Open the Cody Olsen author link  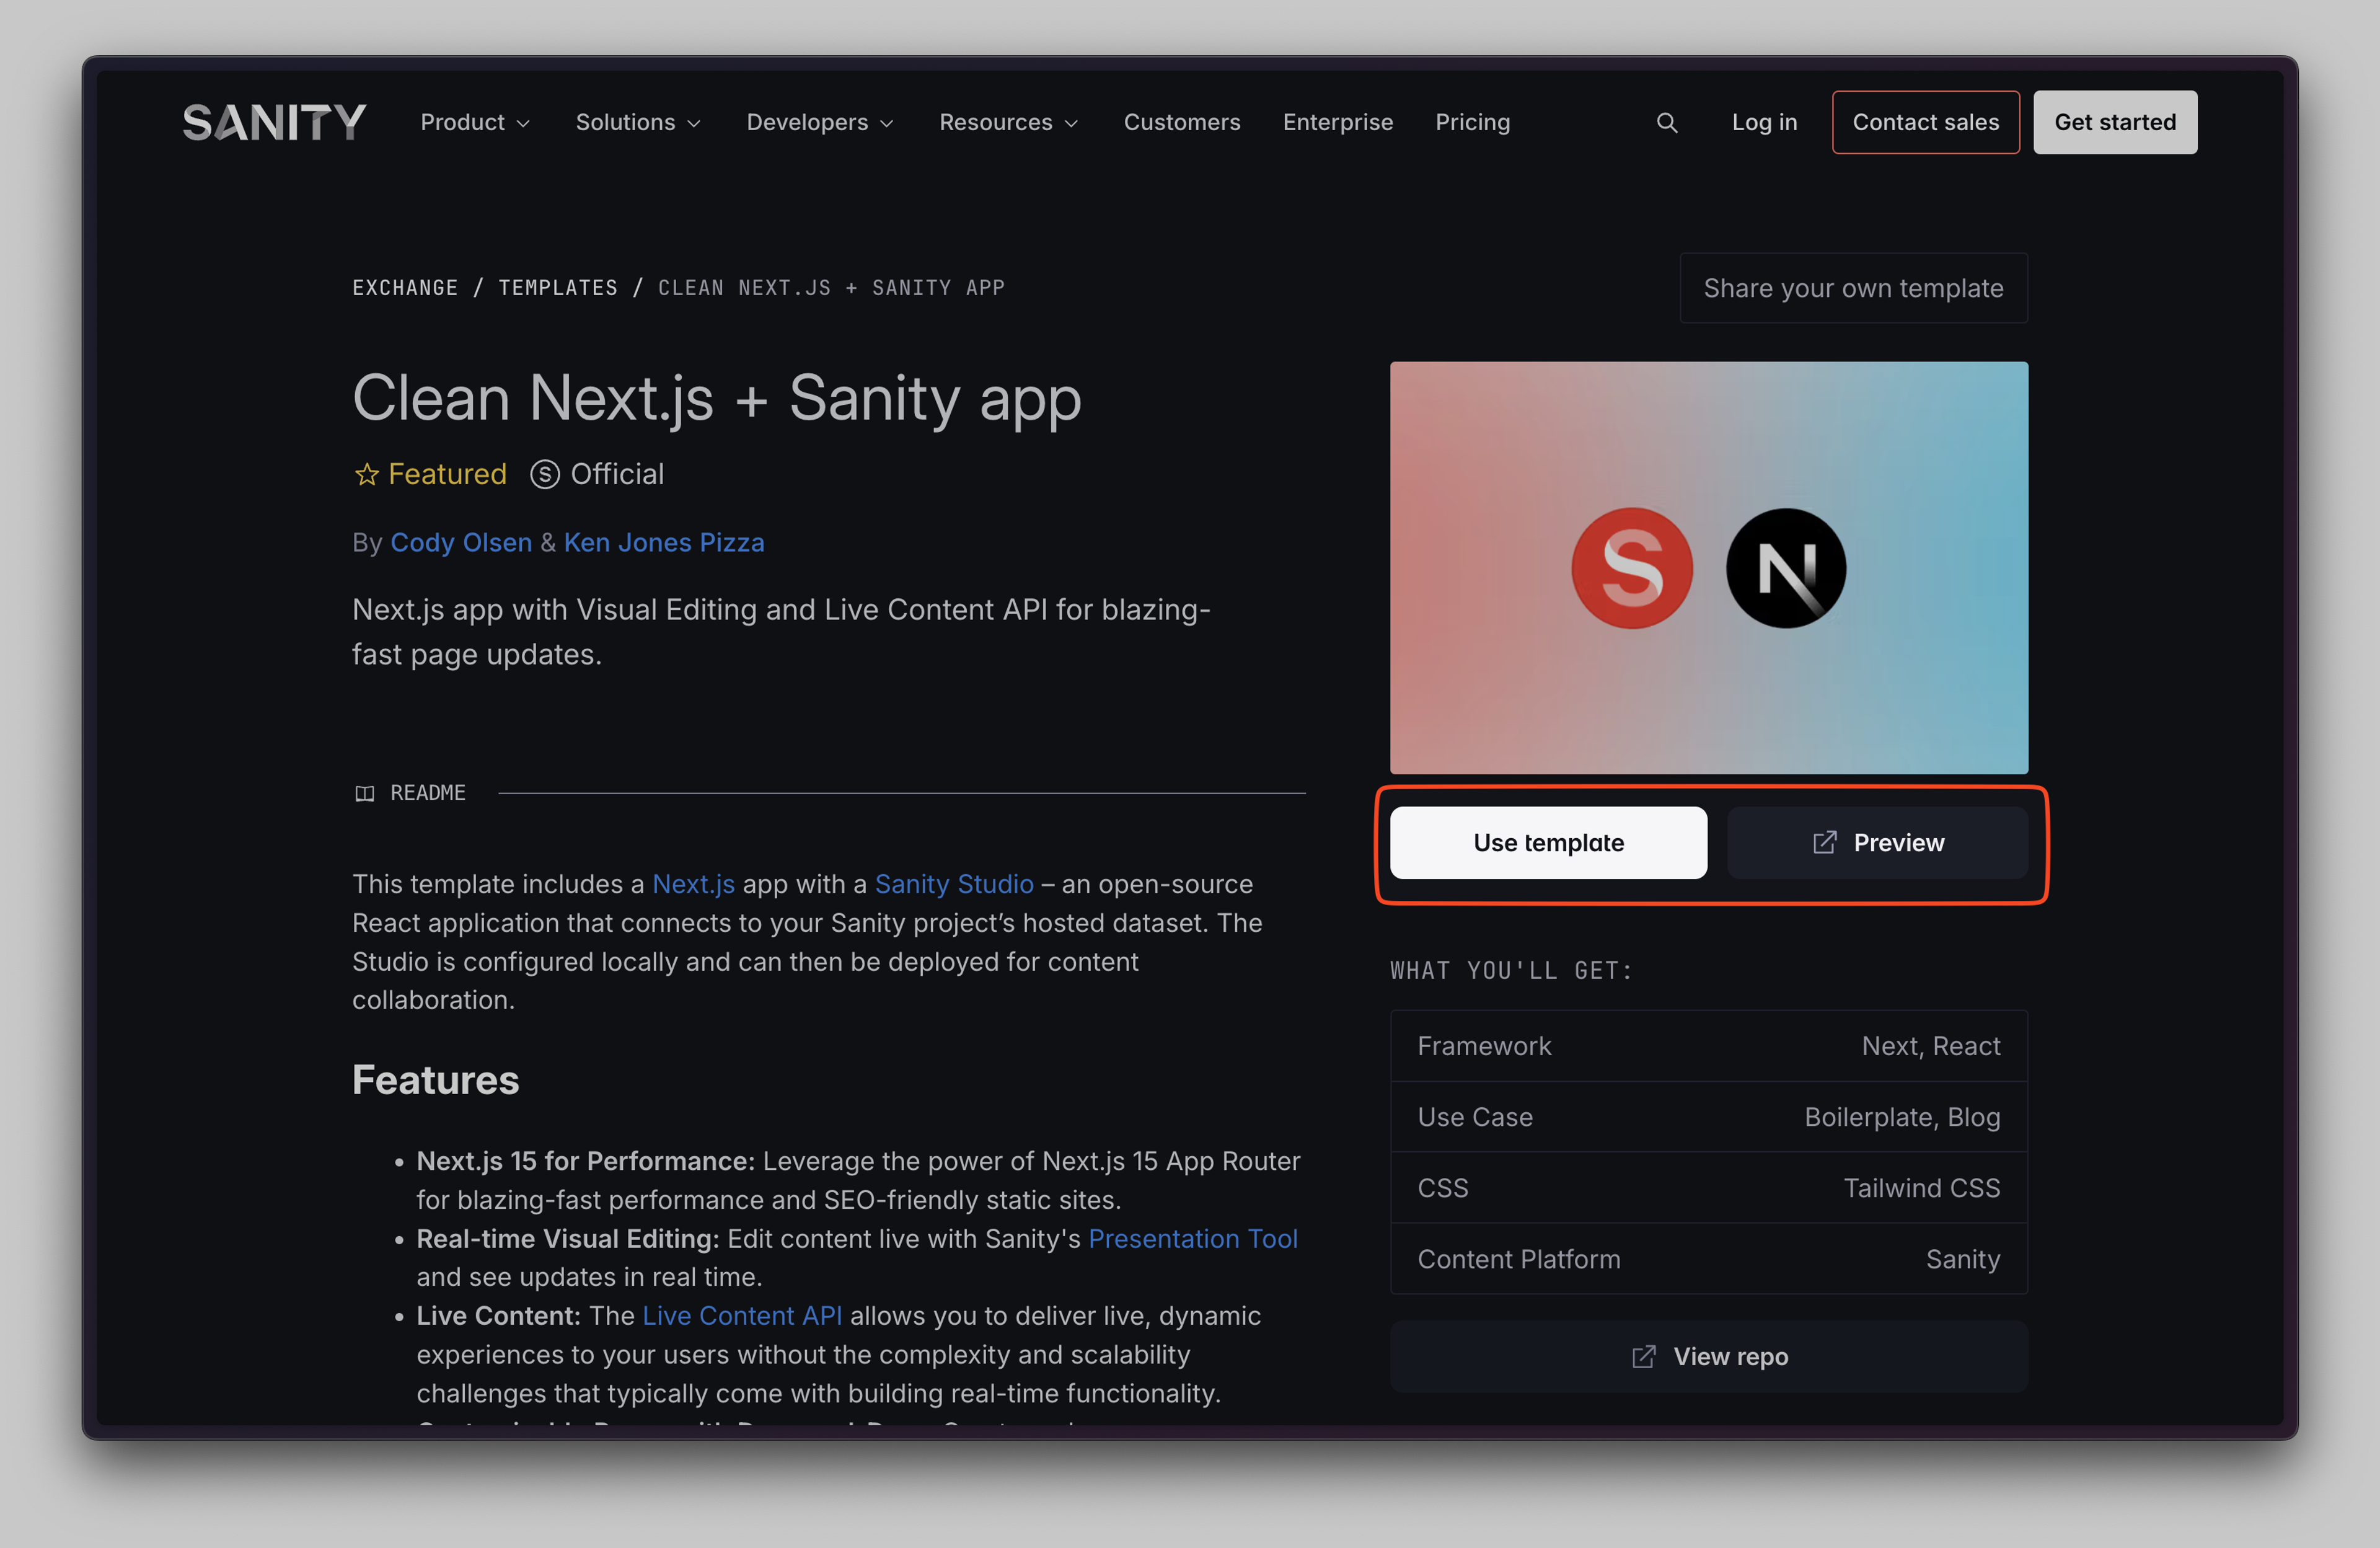pos(461,542)
